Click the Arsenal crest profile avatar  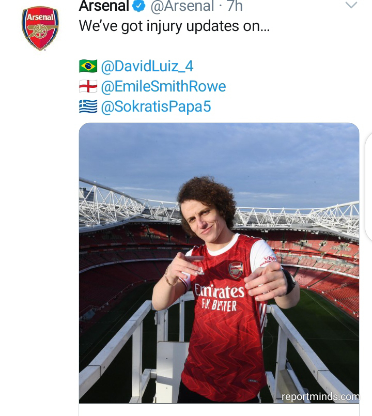click(40, 28)
